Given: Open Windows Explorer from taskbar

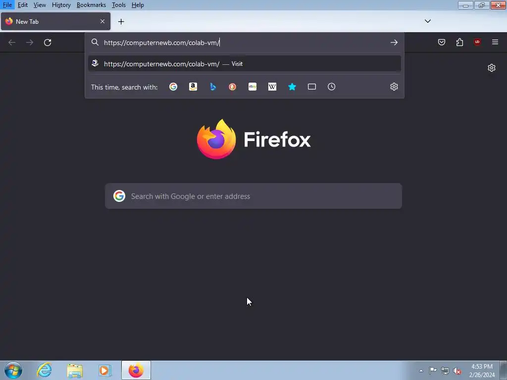Looking at the screenshot, I should coord(75,370).
